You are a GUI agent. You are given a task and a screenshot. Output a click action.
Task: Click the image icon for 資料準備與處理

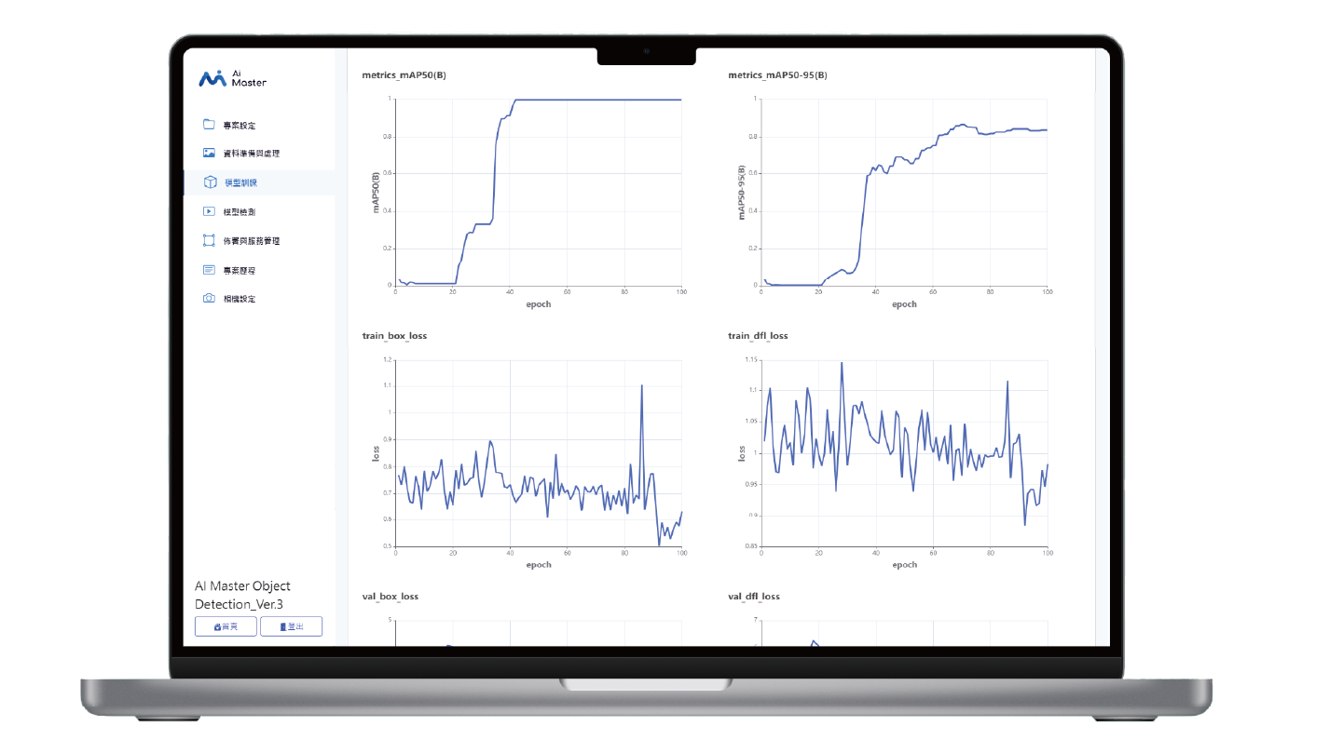[x=209, y=153]
